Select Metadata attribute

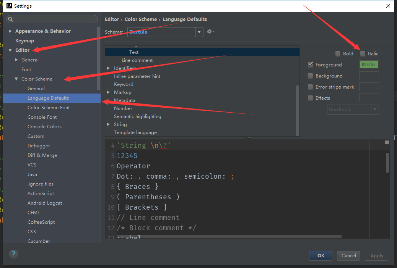point(125,100)
